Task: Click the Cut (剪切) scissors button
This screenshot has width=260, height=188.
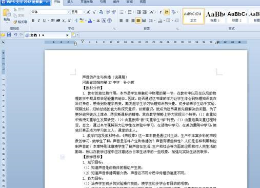Action: [x=18, y=9]
